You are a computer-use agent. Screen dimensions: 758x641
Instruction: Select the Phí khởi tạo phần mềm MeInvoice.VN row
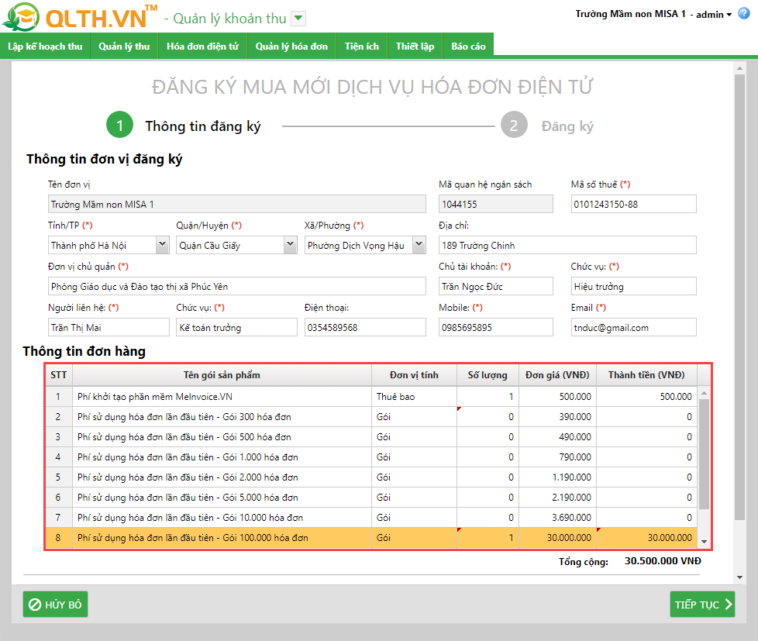[371, 396]
